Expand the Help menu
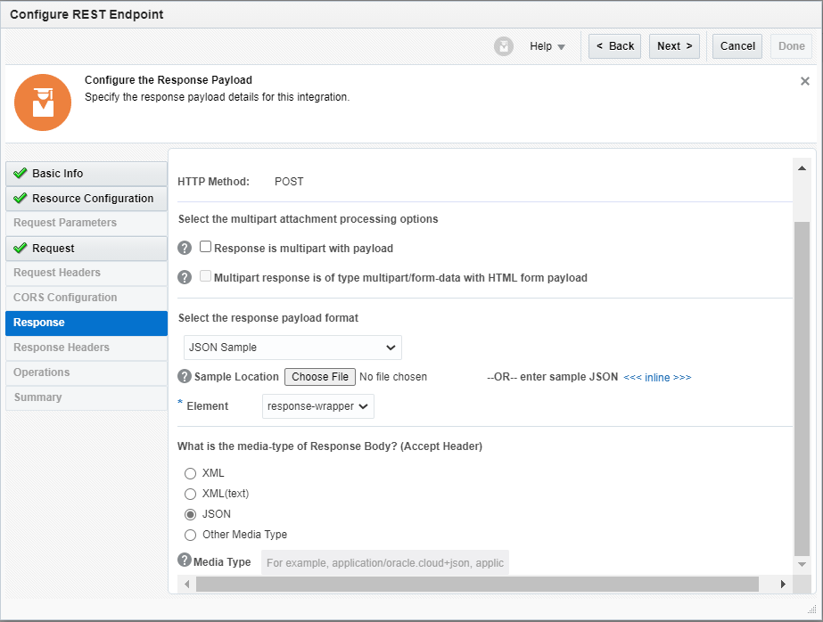The width and height of the screenshot is (823, 622). pos(546,45)
